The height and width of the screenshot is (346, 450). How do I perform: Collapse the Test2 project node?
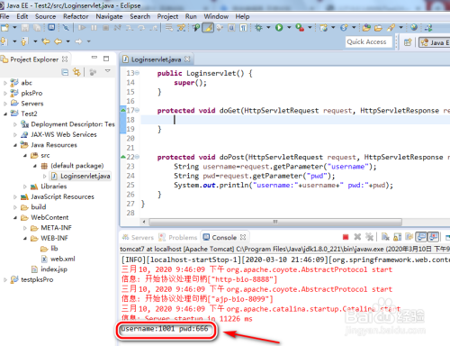[x=5, y=114]
